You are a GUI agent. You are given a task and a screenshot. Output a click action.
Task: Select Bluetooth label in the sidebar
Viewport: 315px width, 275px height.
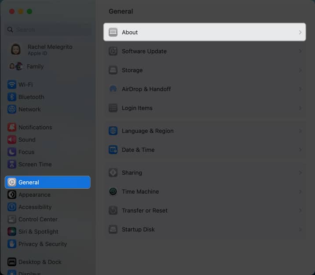point(31,97)
